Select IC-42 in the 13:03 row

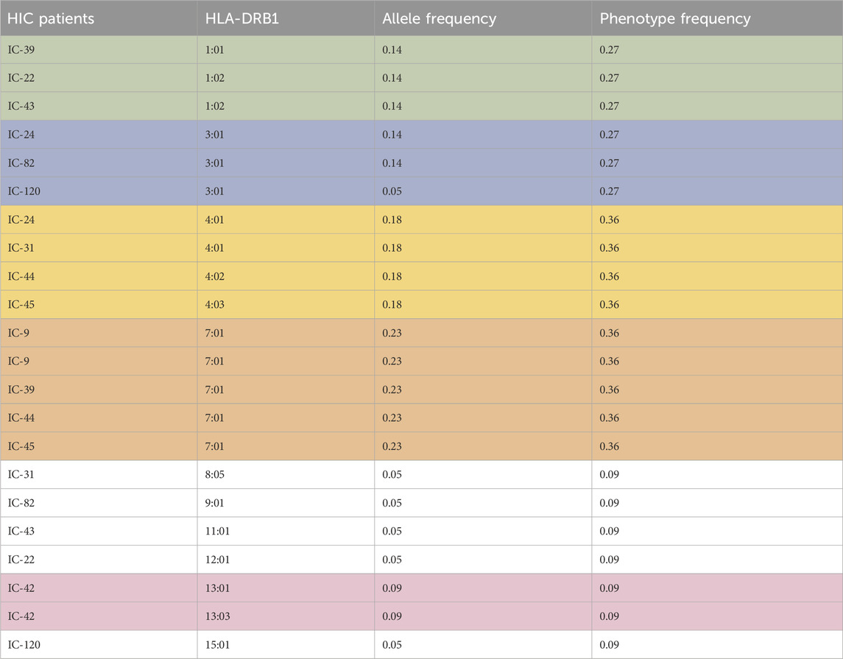[21, 616]
